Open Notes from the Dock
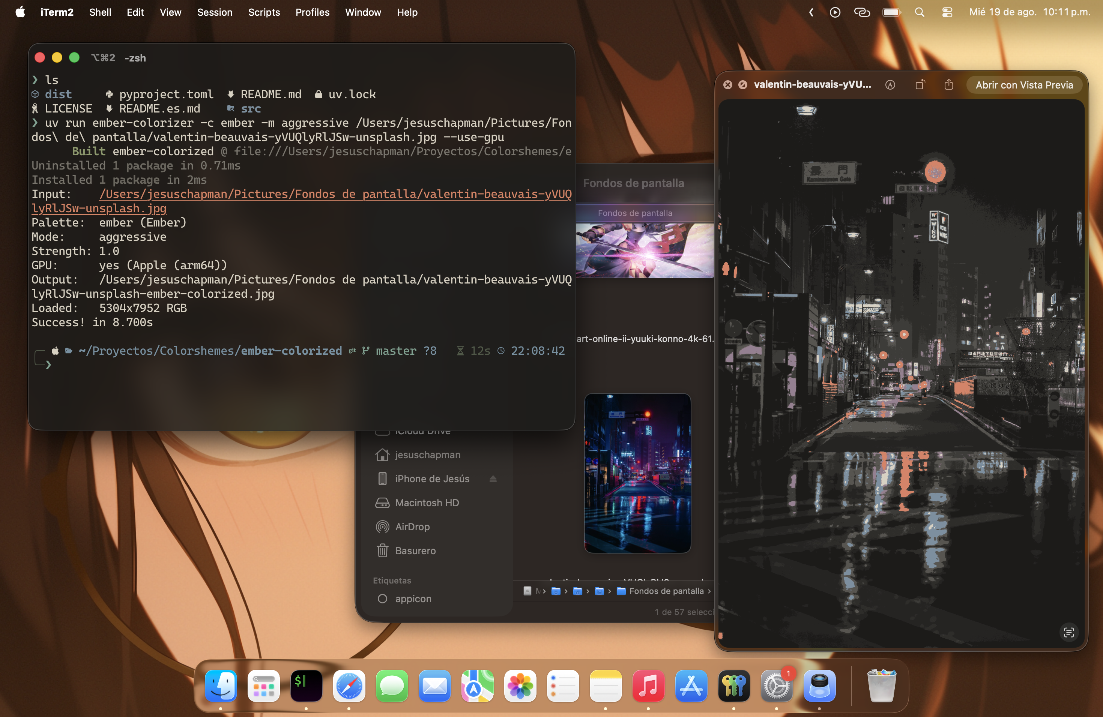This screenshot has height=717, width=1103. 606,685
